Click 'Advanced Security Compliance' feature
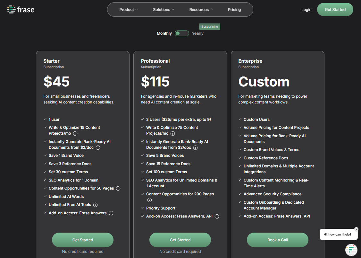This screenshot has width=361, height=258. tap(273, 194)
